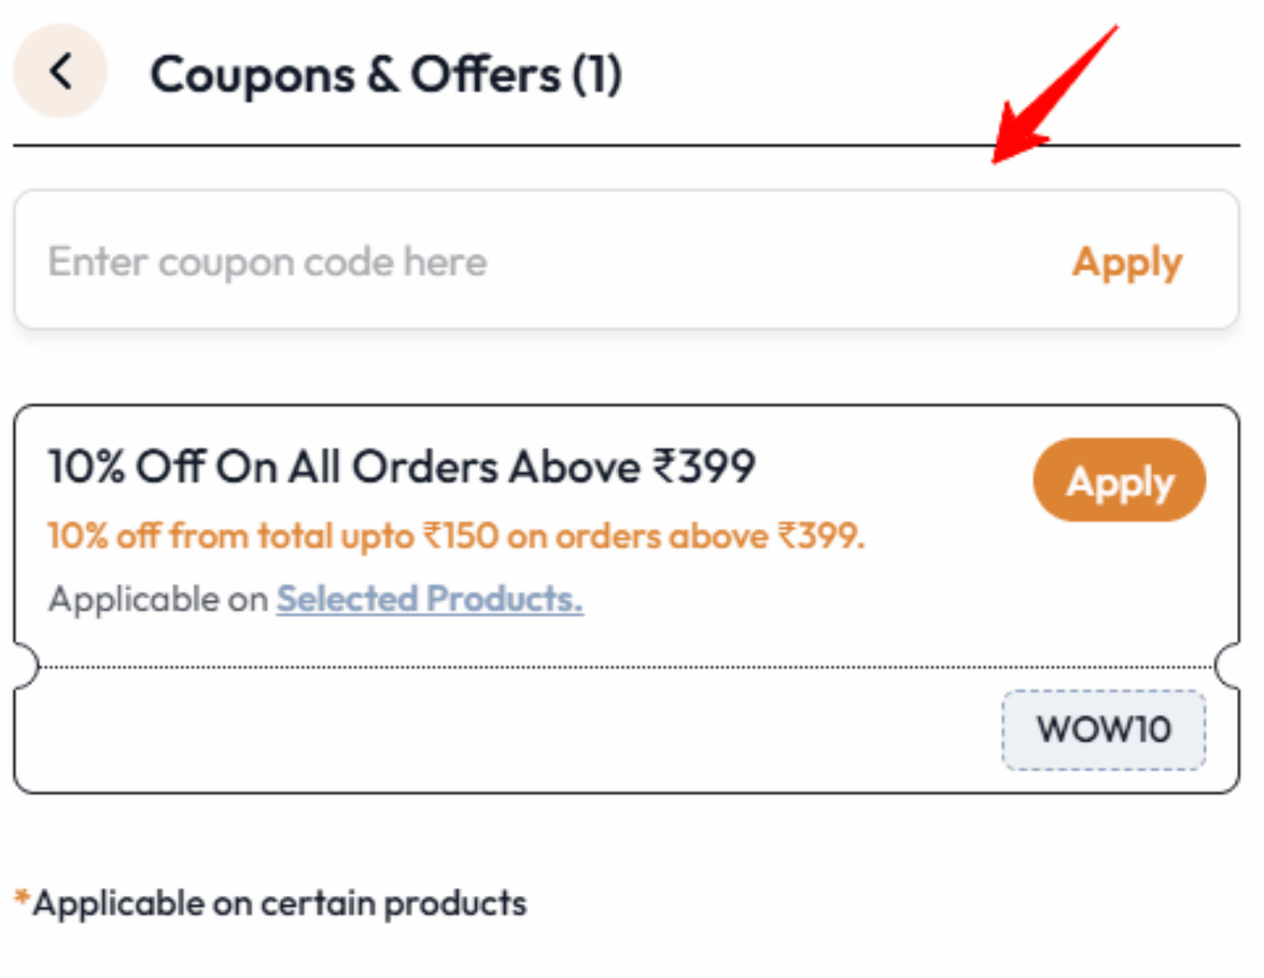Select the circular back navigation icon
1264x978 pixels.
pos(60,72)
